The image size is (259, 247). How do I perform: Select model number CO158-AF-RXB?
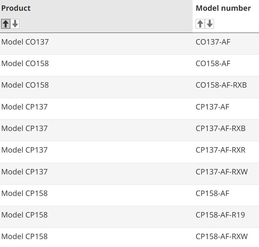coord(221,85)
